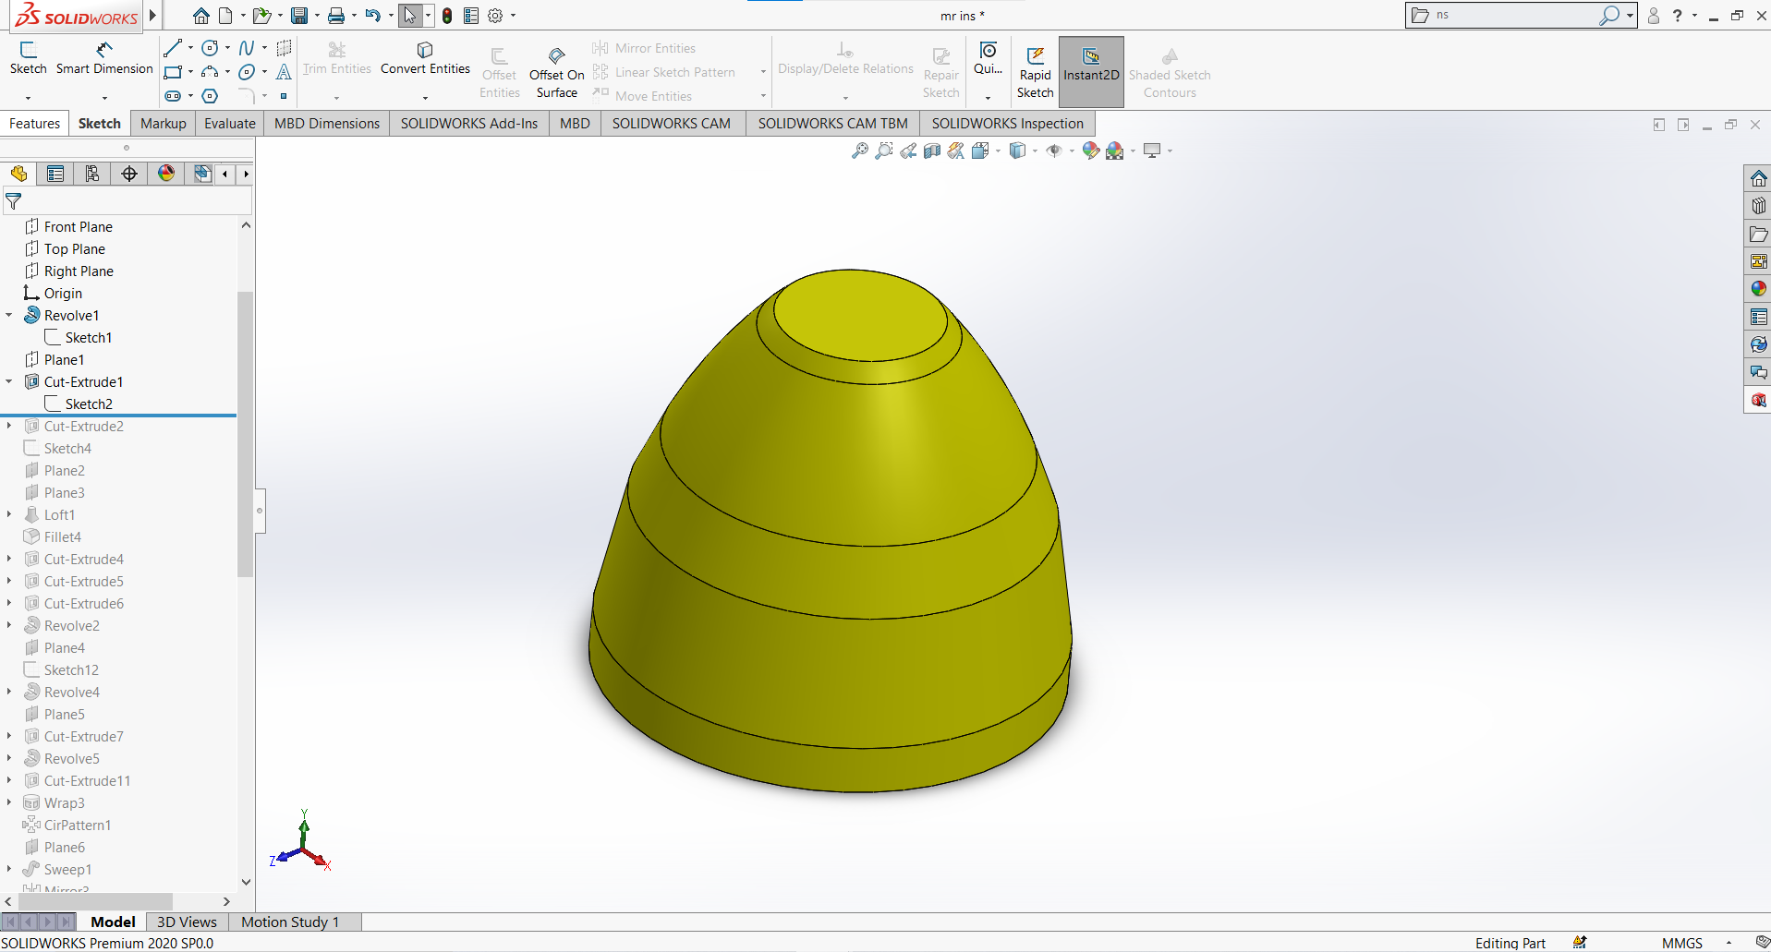This screenshot has width=1771, height=952.
Task: Click the FeatureManager tree filter icon
Action: pos(14,200)
